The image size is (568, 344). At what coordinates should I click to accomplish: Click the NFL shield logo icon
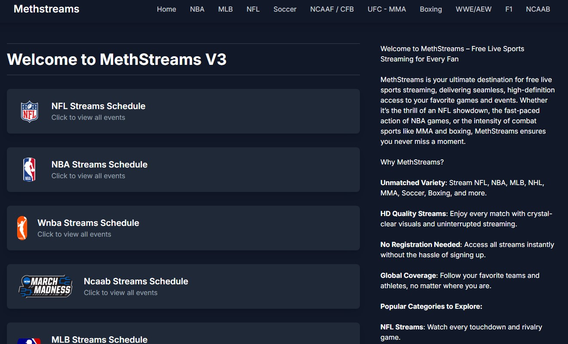click(x=29, y=111)
